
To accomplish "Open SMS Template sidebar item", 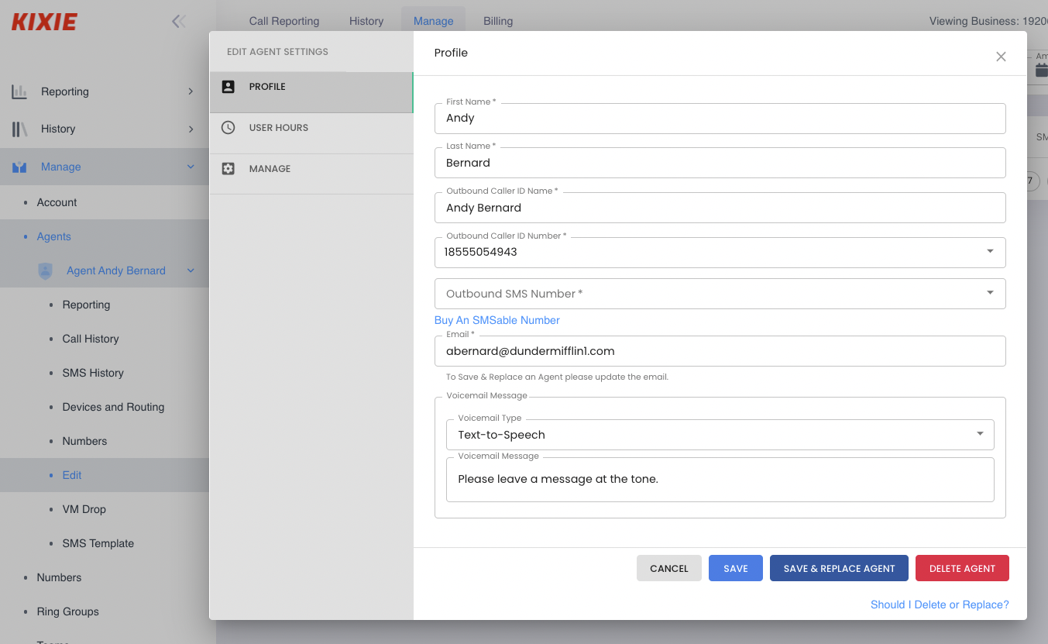I will (x=98, y=543).
